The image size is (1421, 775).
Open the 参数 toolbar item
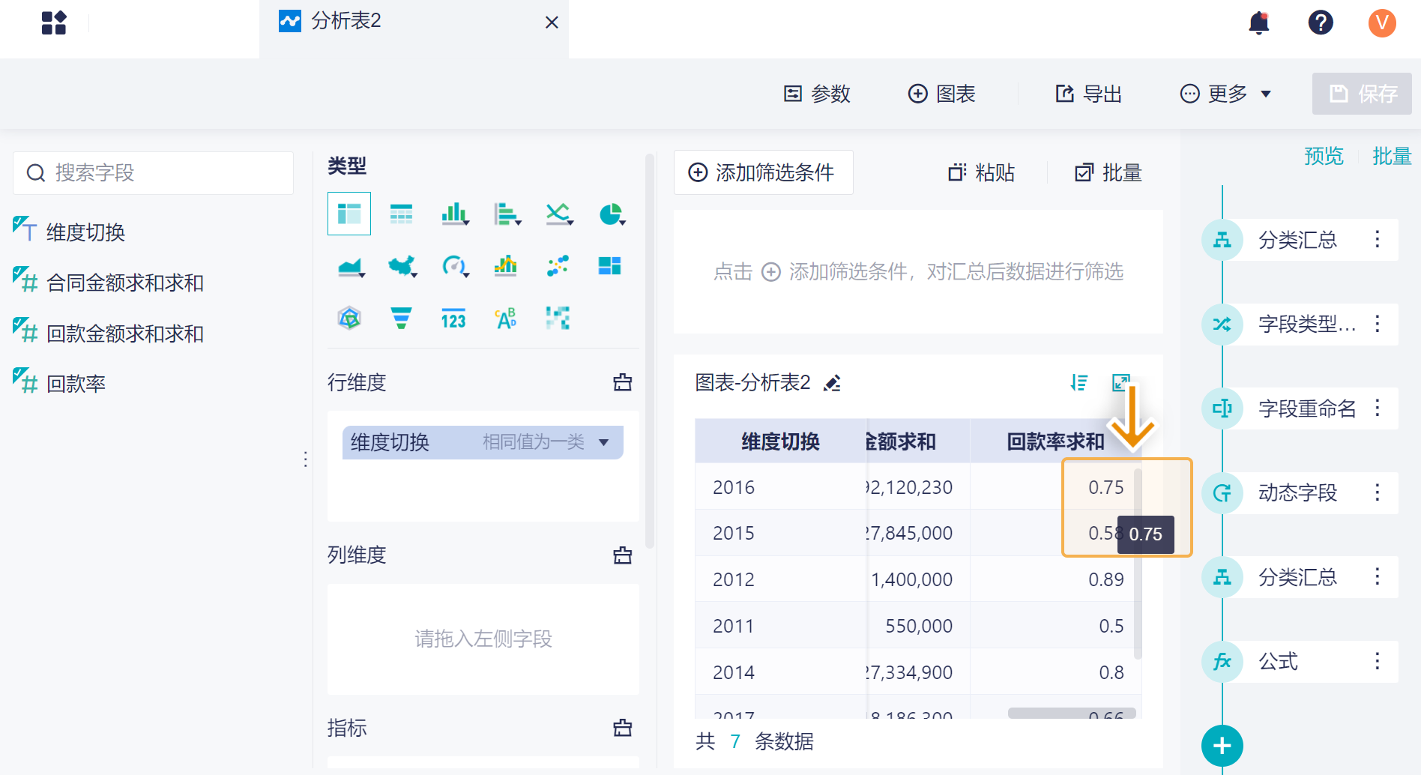coord(817,94)
